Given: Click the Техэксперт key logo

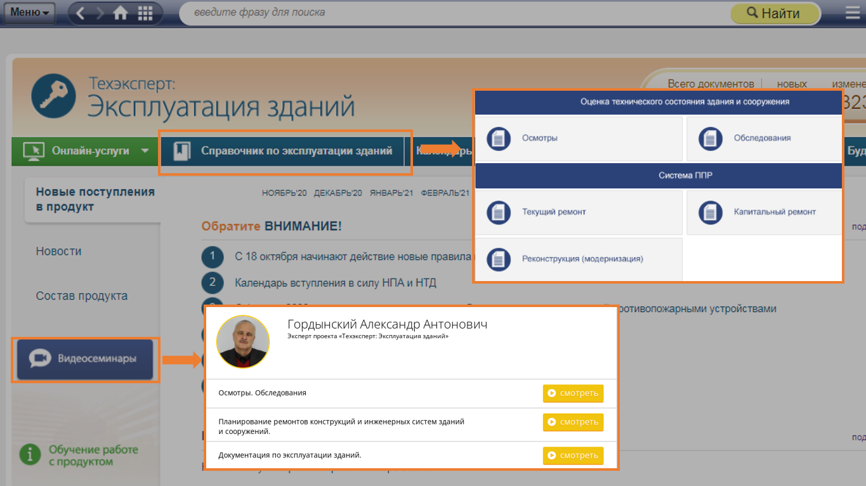Looking at the screenshot, I should (x=53, y=95).
